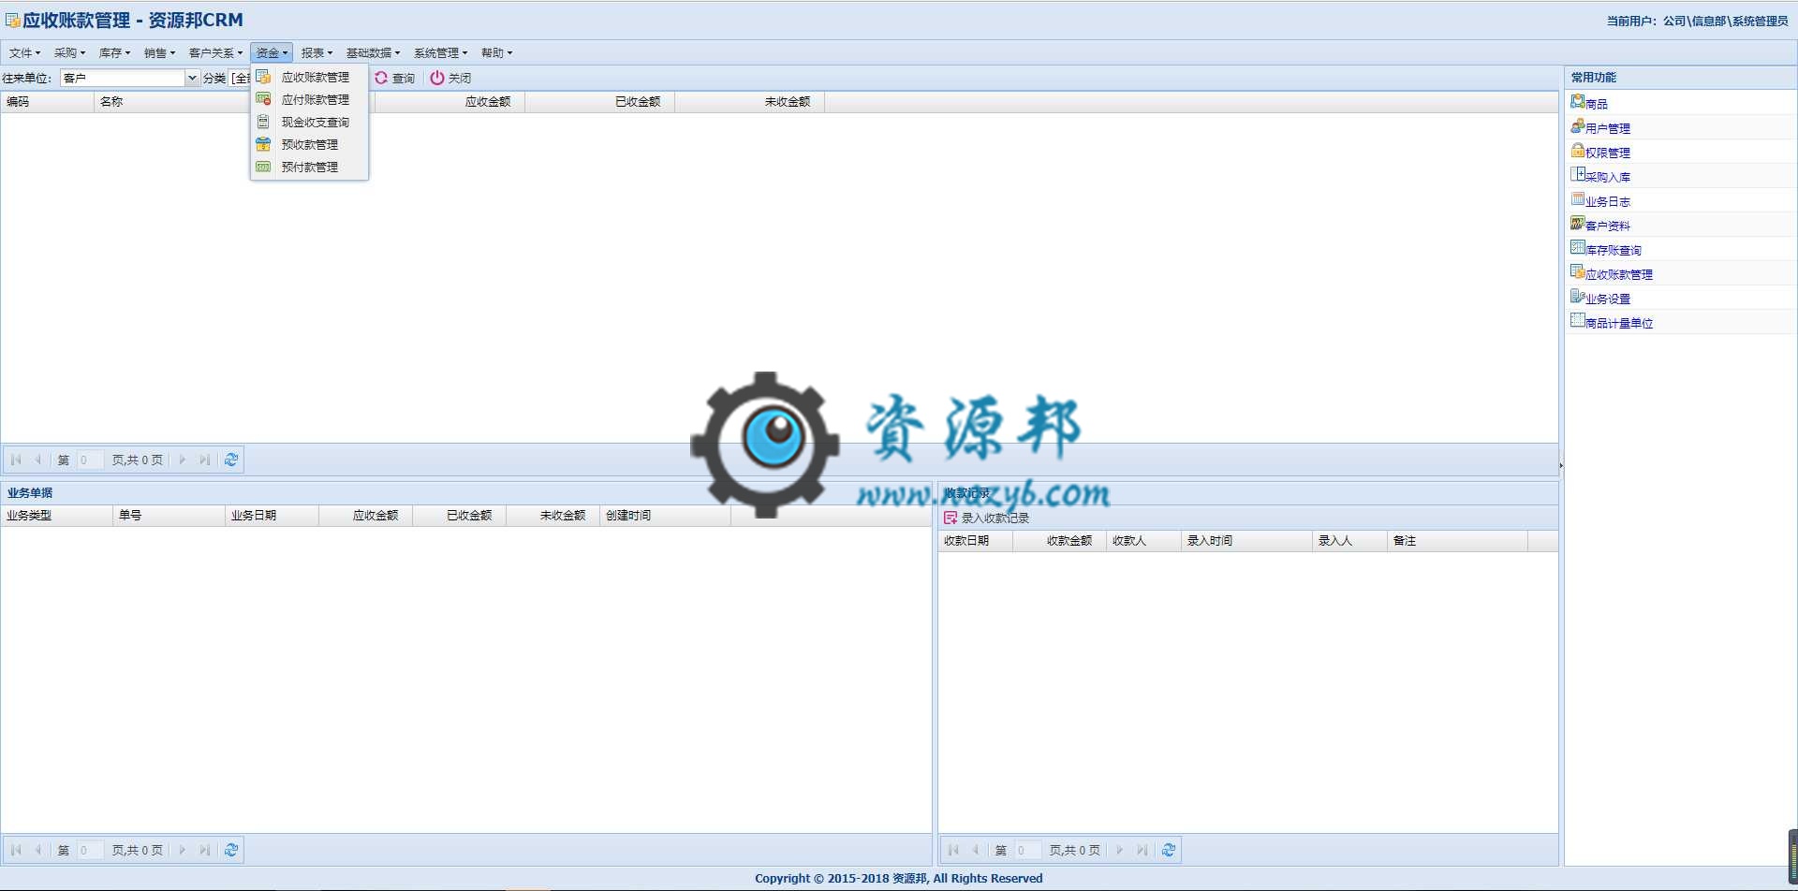Go to last page in 业务单据 pager

click(204, 850)
